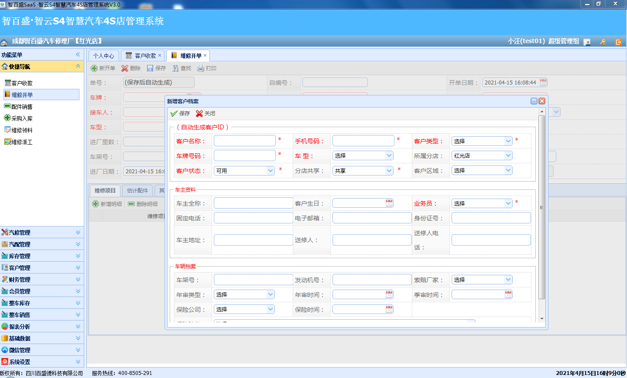Click 删除 toolbar button

(131, 68)
